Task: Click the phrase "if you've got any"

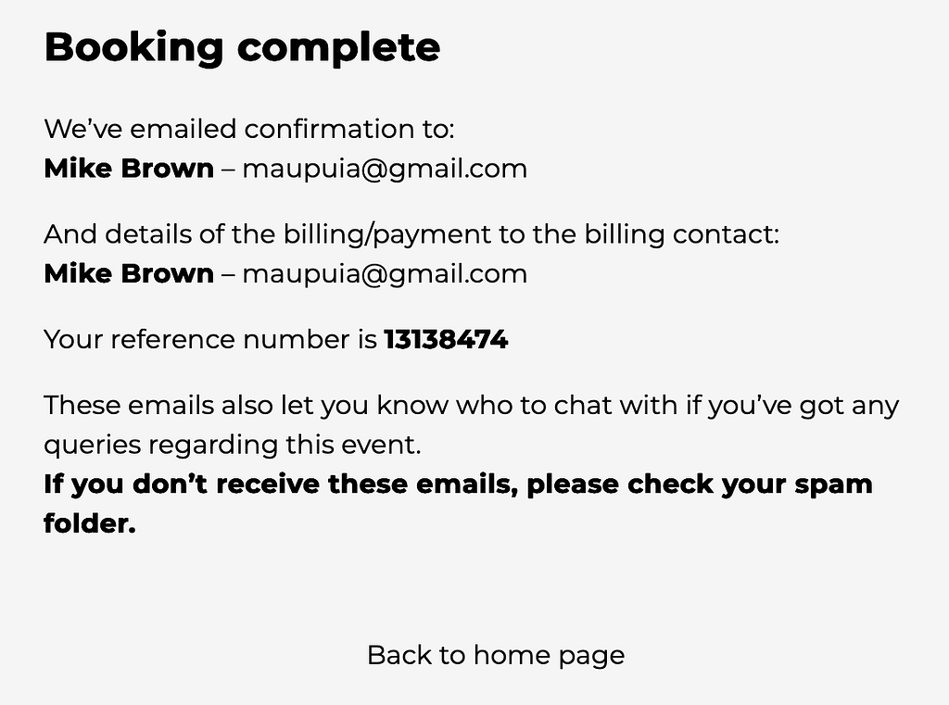Action: point(792,405)
